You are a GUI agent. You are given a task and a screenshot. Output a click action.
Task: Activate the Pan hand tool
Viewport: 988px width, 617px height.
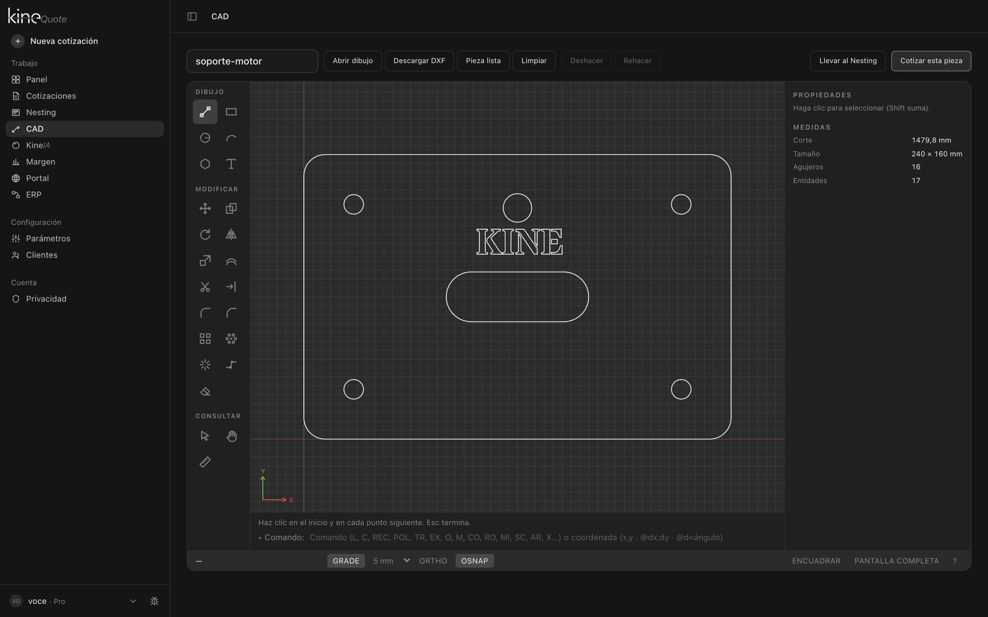click(x=231, y=436)
